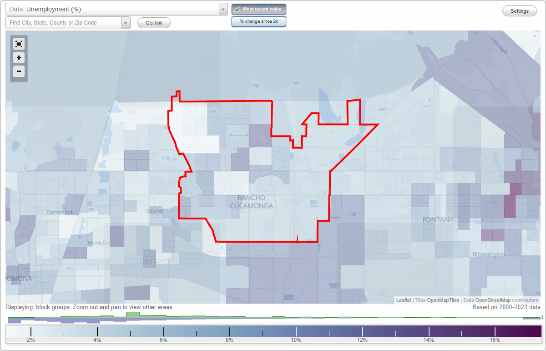Screen dimensions: 546x351
Task: Click the Bloomington label on map
Action: [489, 254]
